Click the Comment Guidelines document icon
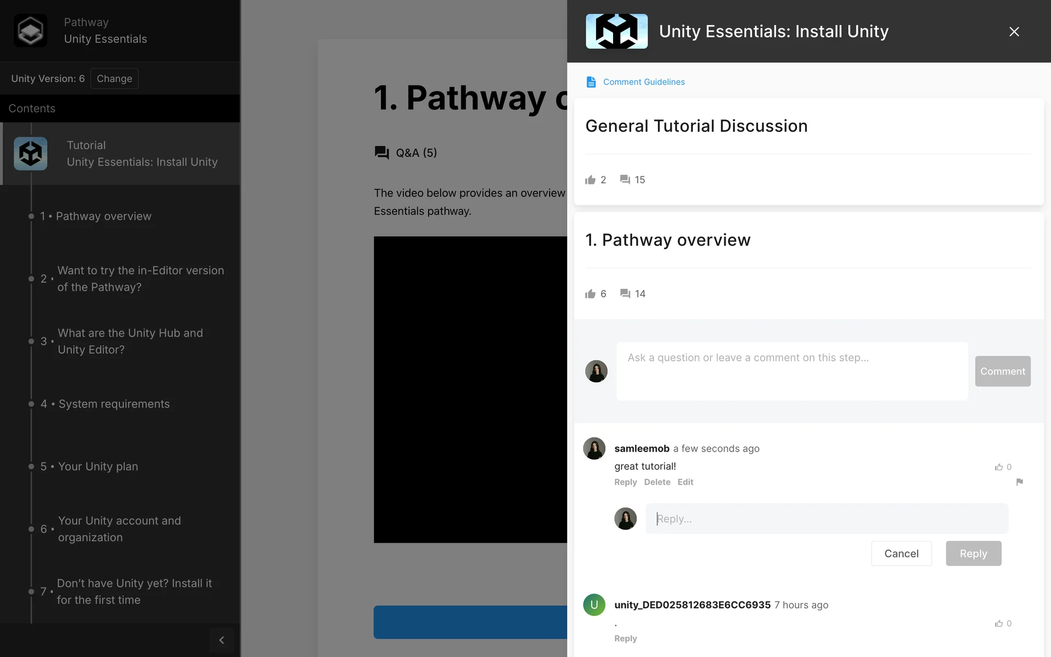 (x=591, y=82)
